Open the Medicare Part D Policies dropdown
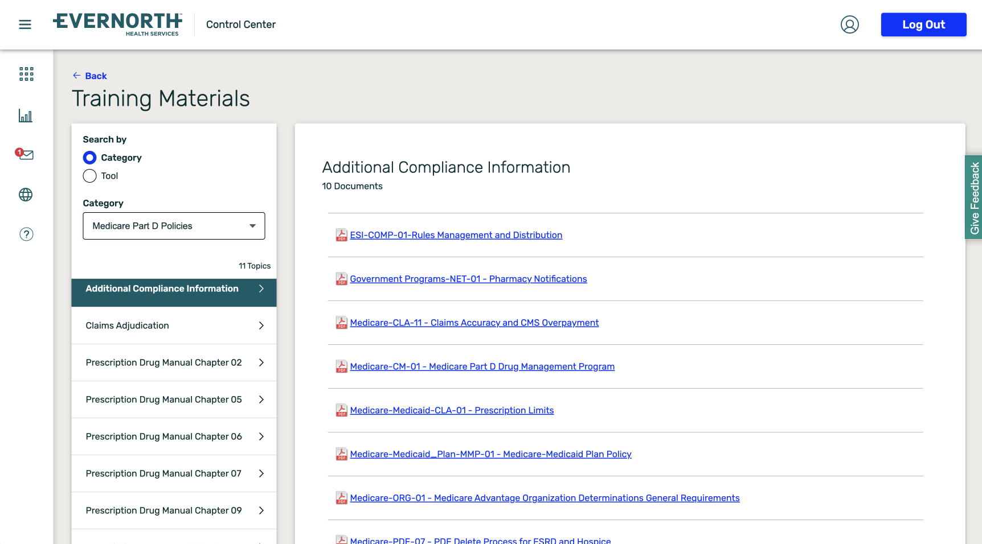982x544 pixels. 174,226
